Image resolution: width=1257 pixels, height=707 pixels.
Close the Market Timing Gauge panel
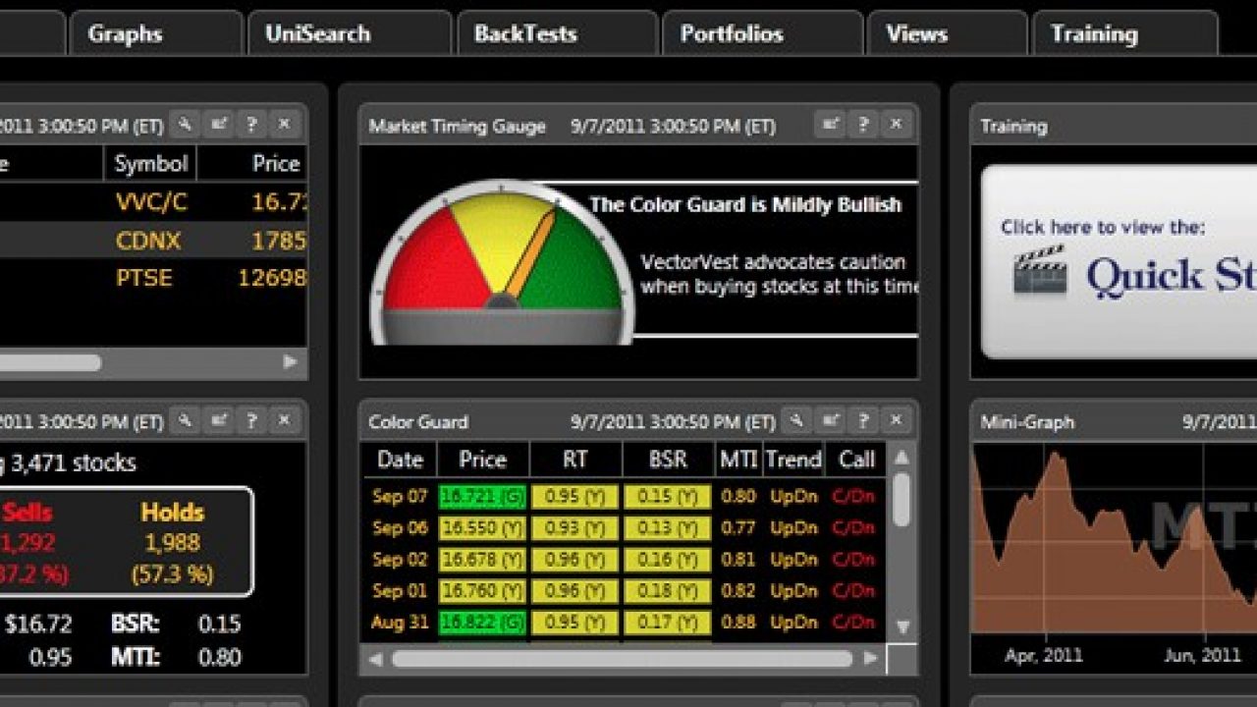(896, 125)
